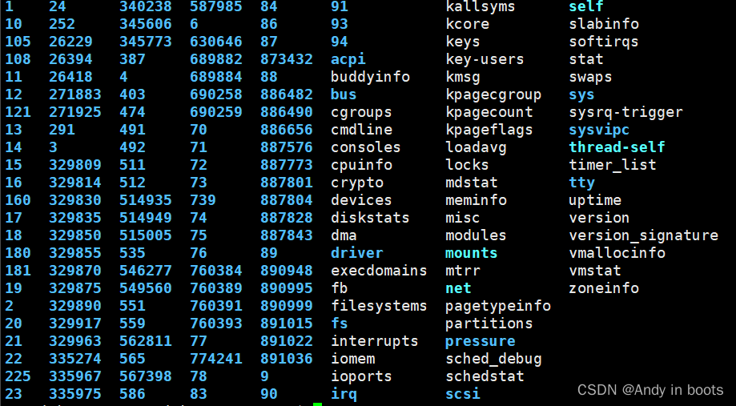
Task: Click the consoles file name
Action: pyautogui.click(x=366, y=147)
